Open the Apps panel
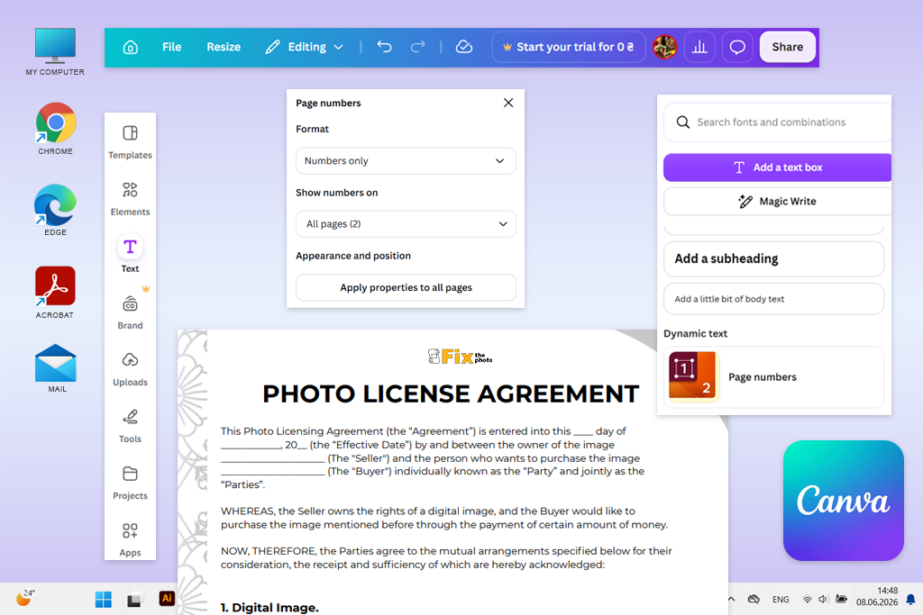The image size is (923, 615). click(130, 539)
